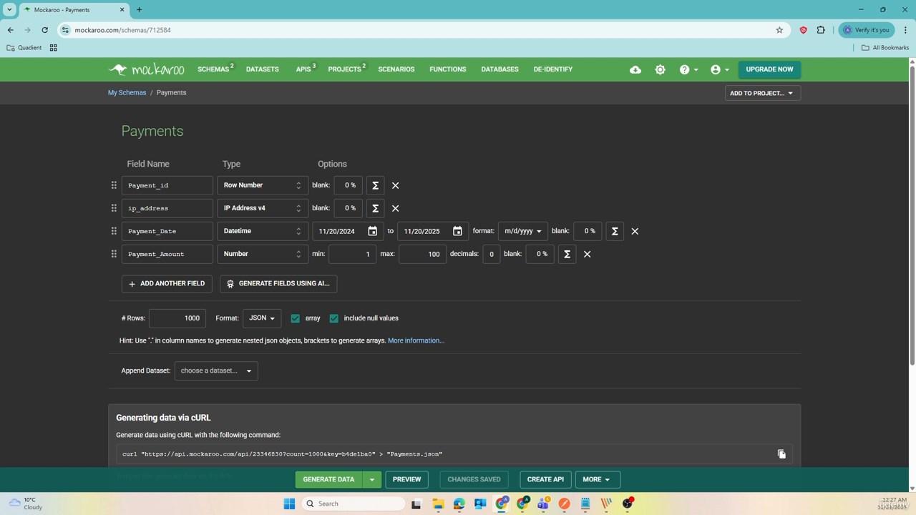
Task: Open the Format JSON dropdown
Action: click(x=262, y=318)
